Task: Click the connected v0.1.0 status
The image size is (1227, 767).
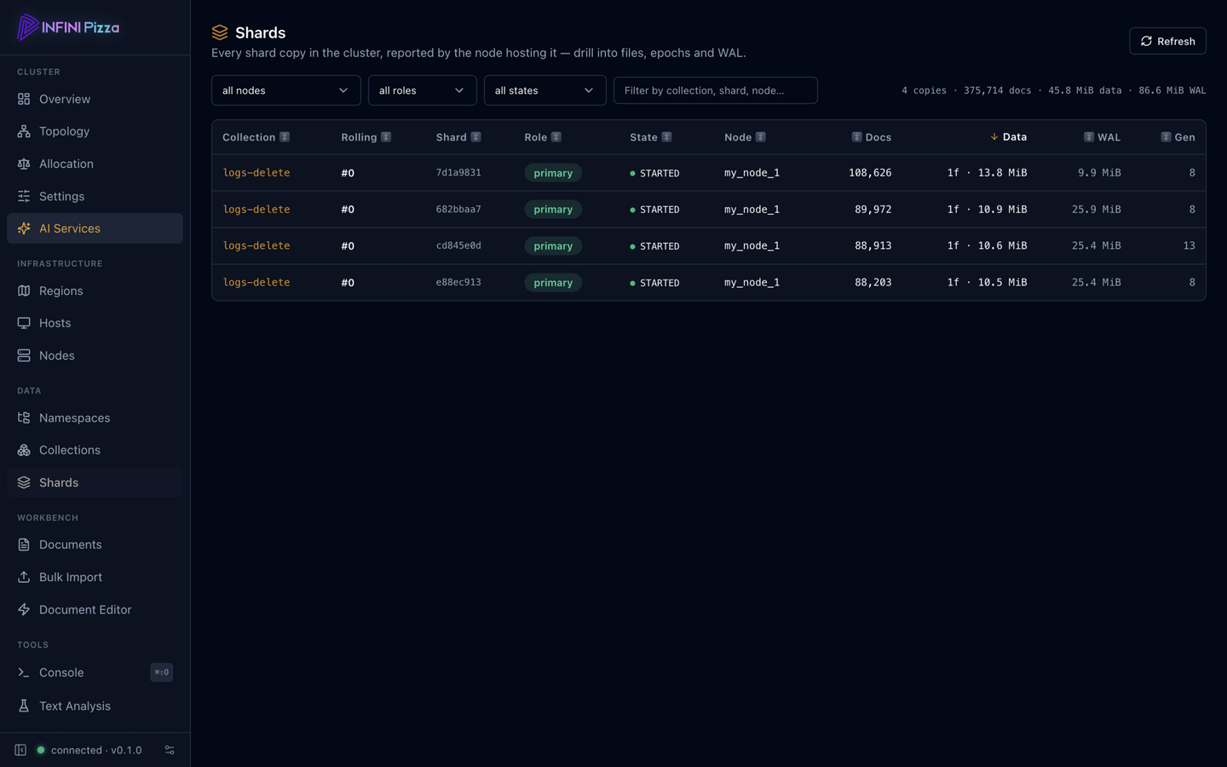Action: coord(89,750)
